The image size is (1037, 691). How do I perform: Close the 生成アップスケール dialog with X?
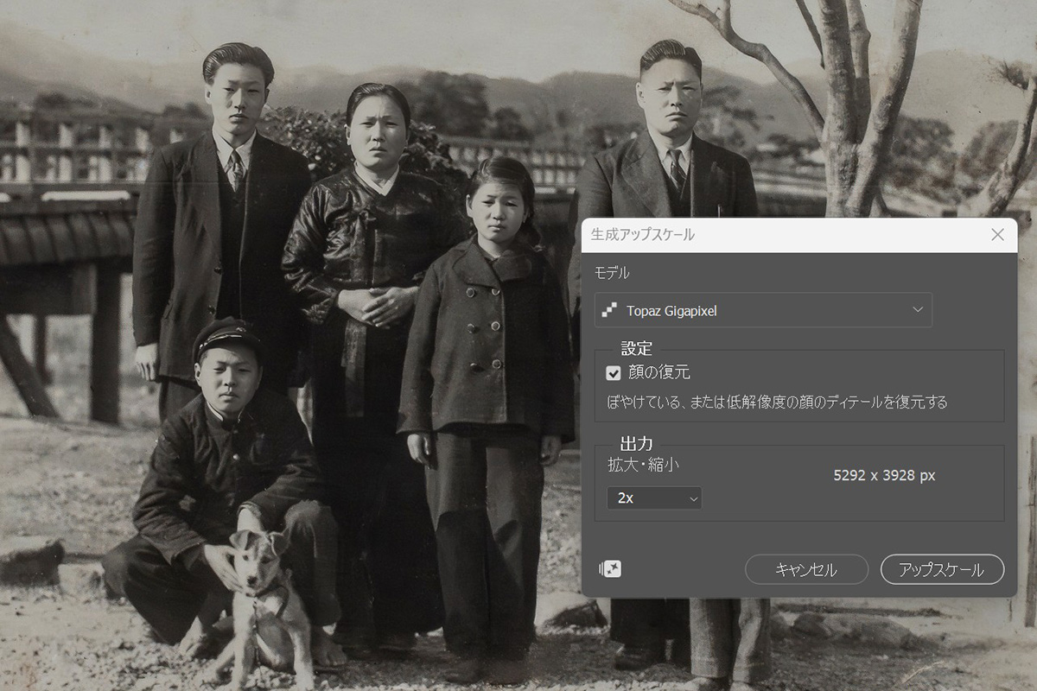pyautogui.click(x=997, y=235)
